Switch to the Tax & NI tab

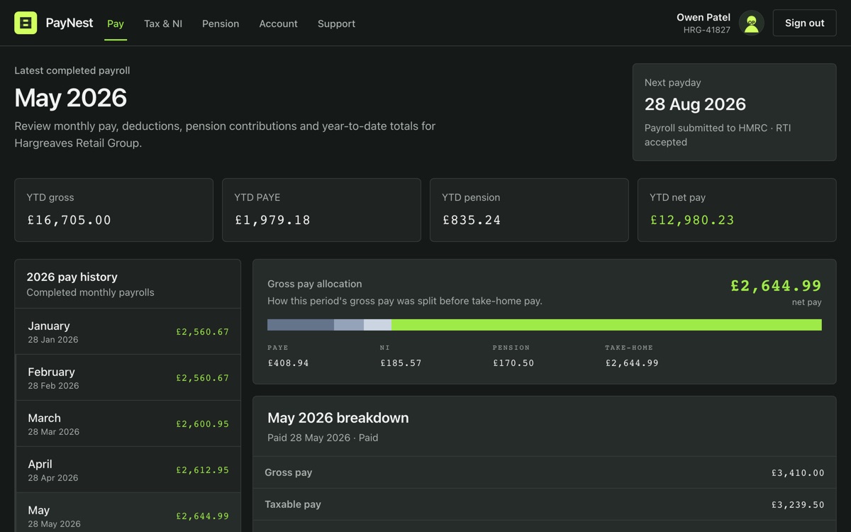tap(163, 23)
